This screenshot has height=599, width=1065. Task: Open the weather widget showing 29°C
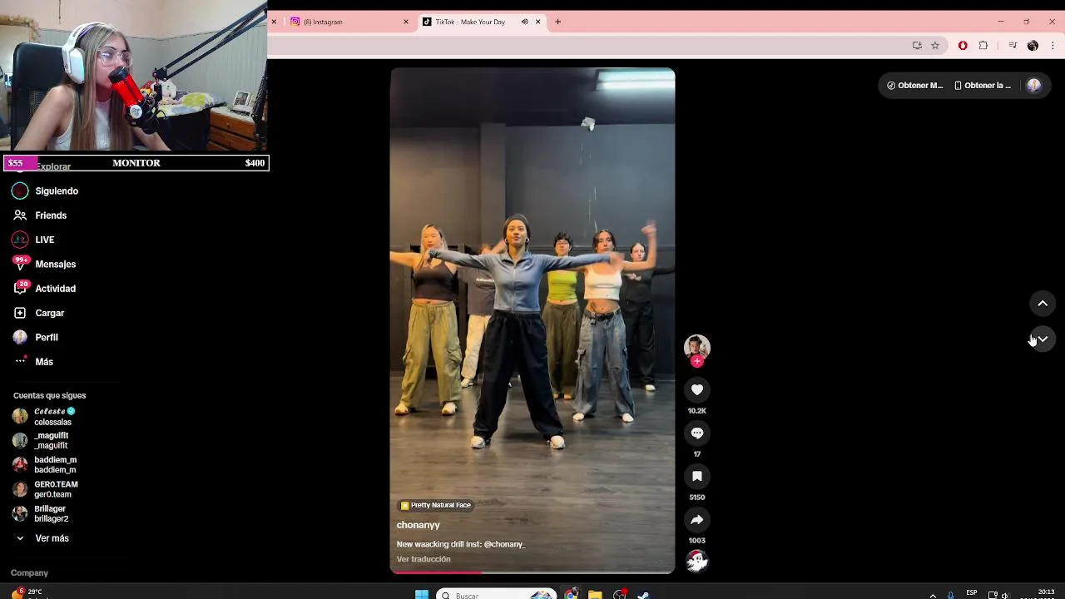click(x=28, y=593)
